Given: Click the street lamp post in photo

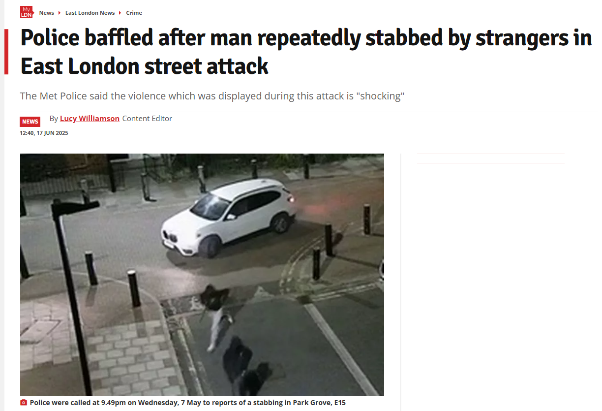Looking at the screenshot, I should point(74,295).
